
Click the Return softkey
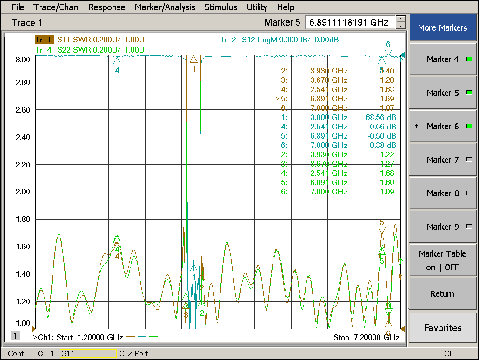[x=442, y=293]
